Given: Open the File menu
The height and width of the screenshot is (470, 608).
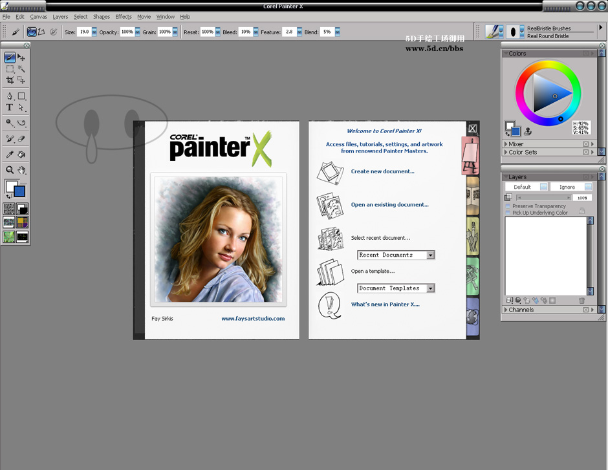Looking at the screenshot, I should tap(6, 17).
